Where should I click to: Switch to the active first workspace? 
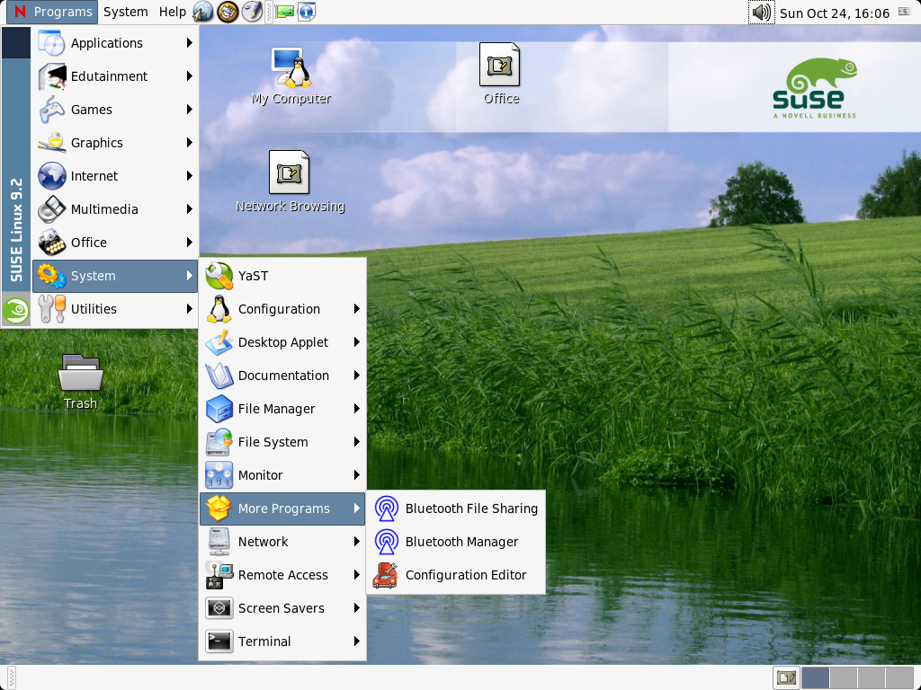(815, 677)
